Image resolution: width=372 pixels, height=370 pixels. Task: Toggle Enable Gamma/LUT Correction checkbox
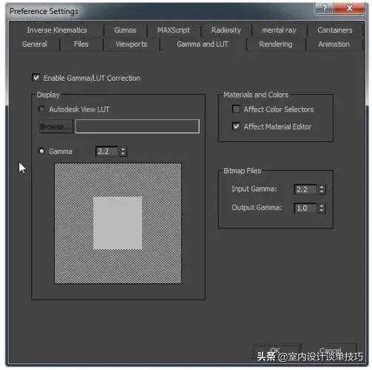point(36,78)
